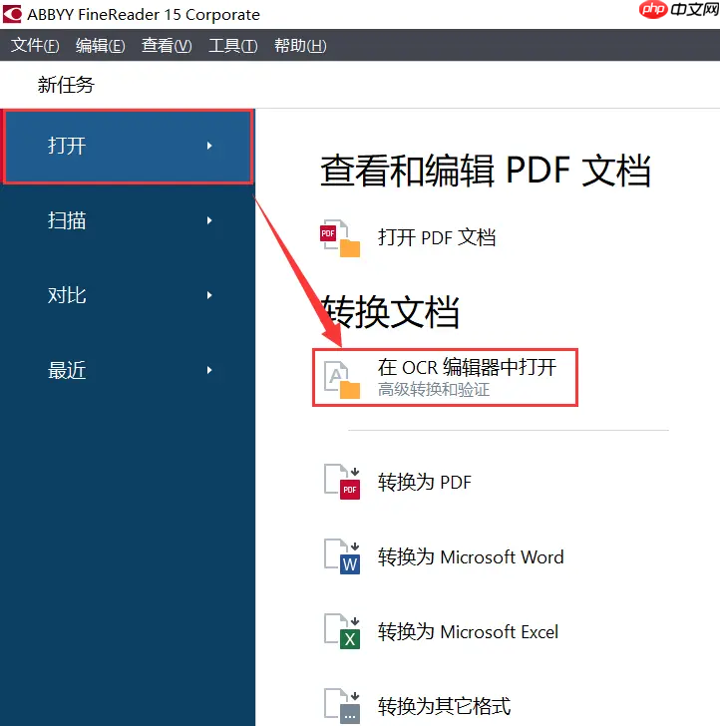Select the 对比 sidebar tab
The height and width of the screenshot is (726, 720).
tap(128, 295)
